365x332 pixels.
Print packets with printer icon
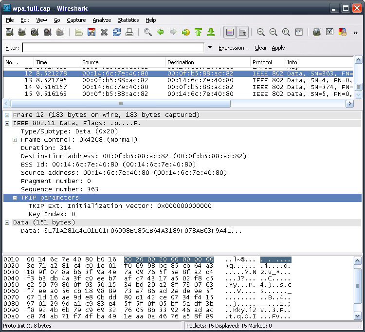129,32
